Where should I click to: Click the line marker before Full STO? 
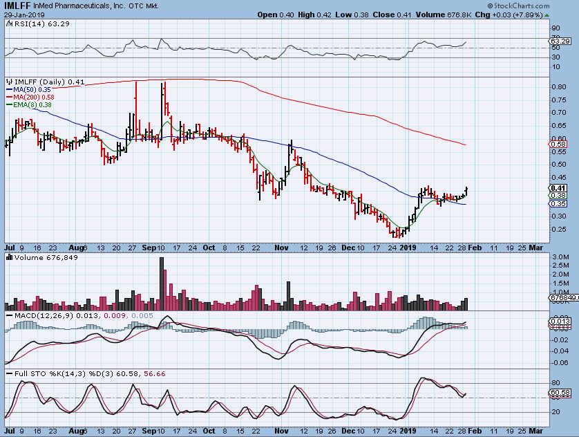[x=9, y=374]
